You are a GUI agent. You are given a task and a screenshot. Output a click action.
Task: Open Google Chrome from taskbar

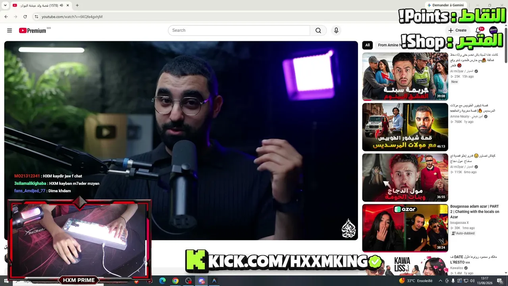(x=175, y=281)
